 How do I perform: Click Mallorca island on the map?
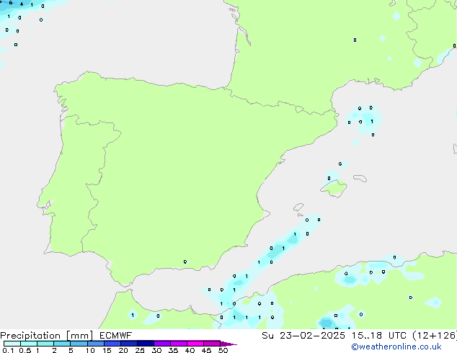pyautogui.click(x=333, y=189)
